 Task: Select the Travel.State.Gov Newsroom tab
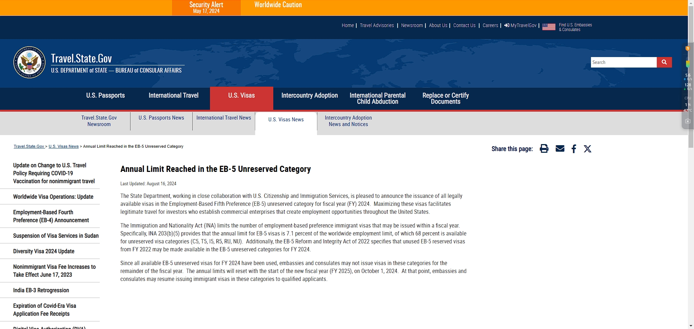(x=99, y=121)
